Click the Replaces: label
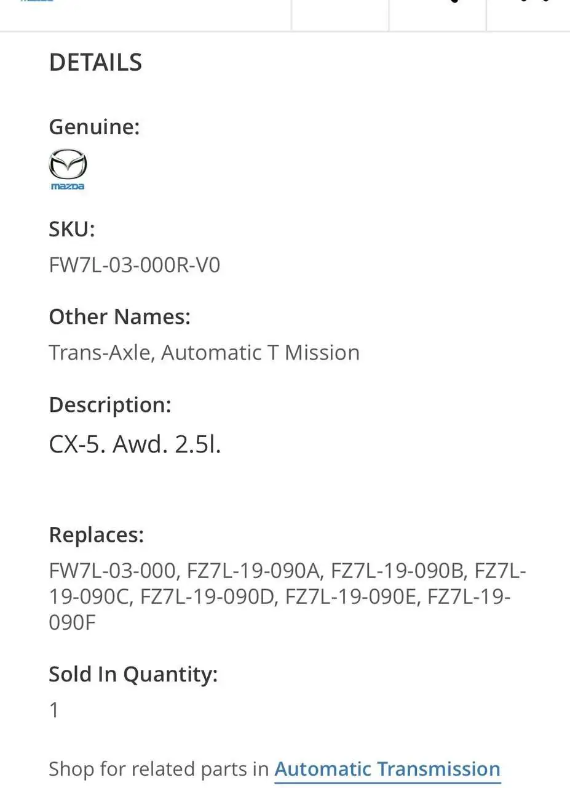Screen dimensions: 570x788 point(96,535)
